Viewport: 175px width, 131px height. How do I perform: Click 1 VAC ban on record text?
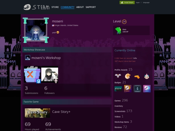(x=123, y=58)
